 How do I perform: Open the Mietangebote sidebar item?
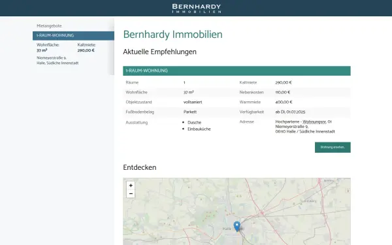(49, 25)
